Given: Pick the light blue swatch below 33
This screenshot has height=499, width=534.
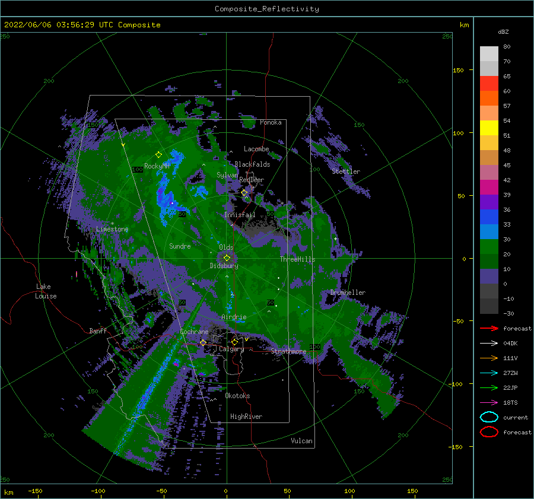Looking at the screenshot, I should click(489, 232).
